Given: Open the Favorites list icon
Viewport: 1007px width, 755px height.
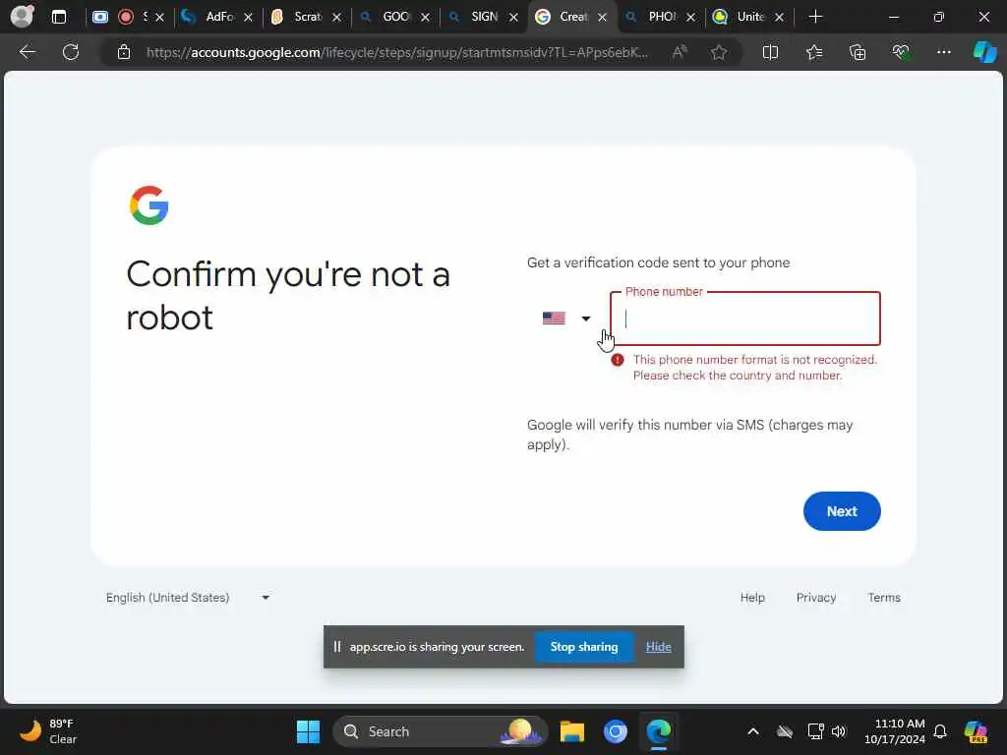Looking at the screenshot, I should tap(813, 52).
